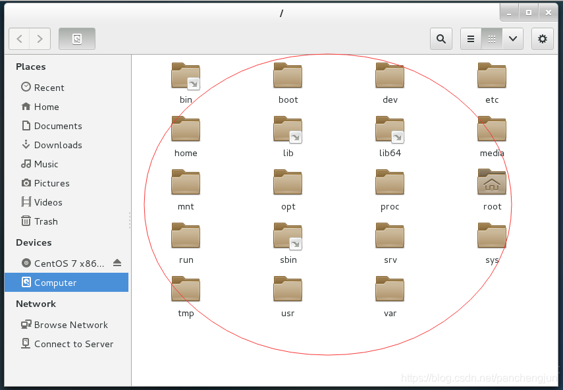Open the view options dropdown arrow

(x=513, y=39)
